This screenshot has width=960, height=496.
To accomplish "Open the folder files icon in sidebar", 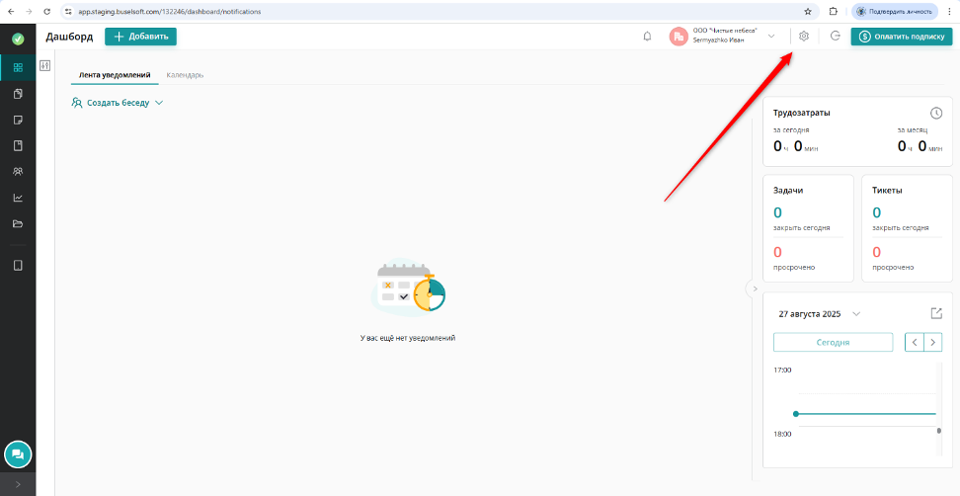I will pos(18,223).
